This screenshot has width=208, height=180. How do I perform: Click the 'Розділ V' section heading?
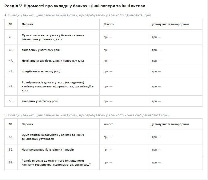coord(75,6)
